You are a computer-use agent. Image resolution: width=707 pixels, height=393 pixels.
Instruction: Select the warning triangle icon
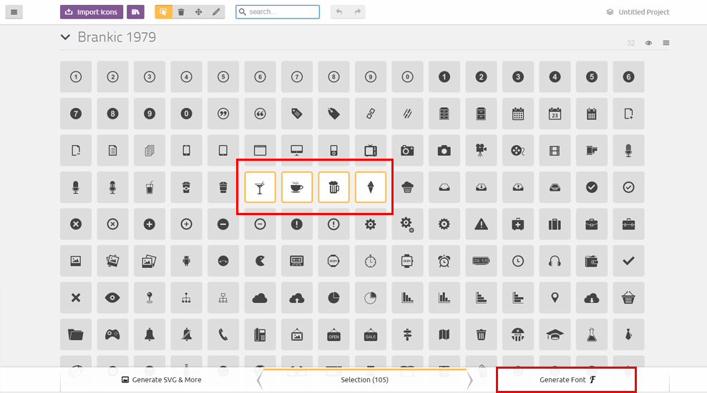pyautogui.click(x=482, y=224)
